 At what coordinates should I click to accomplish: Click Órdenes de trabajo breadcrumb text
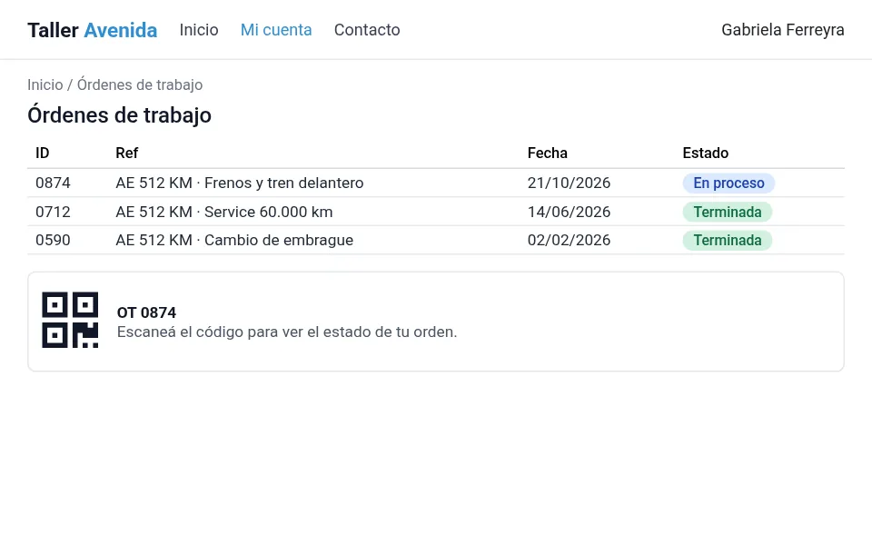point(140,84)
